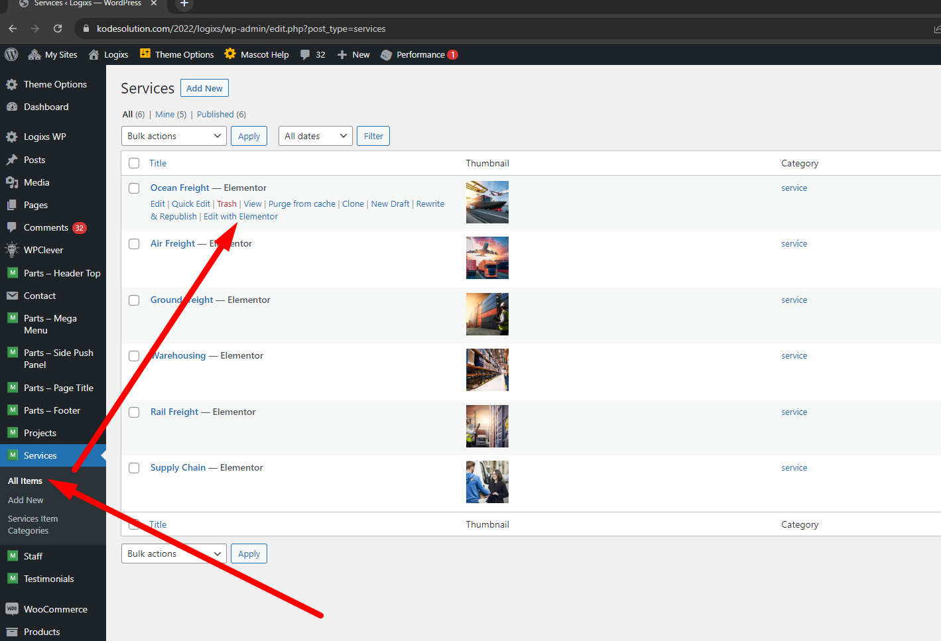Open Mascot Help gear icon
This screenshot has width=941, height=641.
pyautogui.click(x=230, y=54)
